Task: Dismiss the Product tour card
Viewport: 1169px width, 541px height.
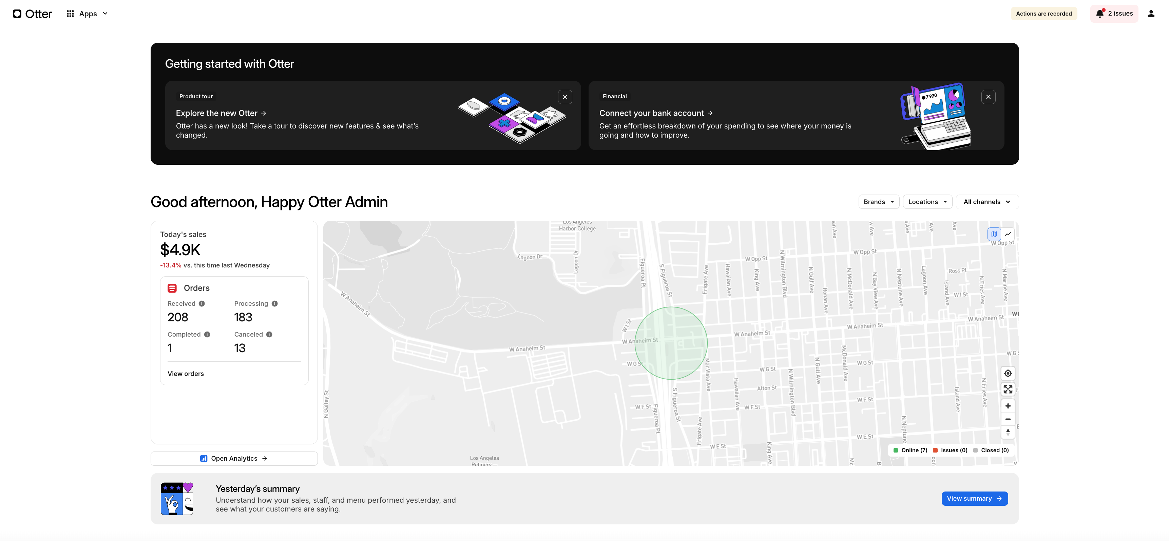Action: point(565,97)
